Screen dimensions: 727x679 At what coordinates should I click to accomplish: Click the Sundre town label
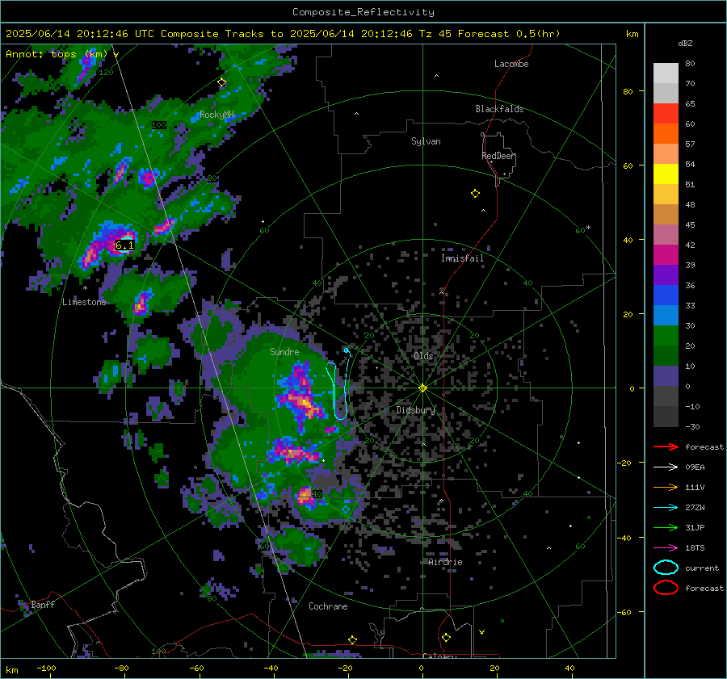284,352
